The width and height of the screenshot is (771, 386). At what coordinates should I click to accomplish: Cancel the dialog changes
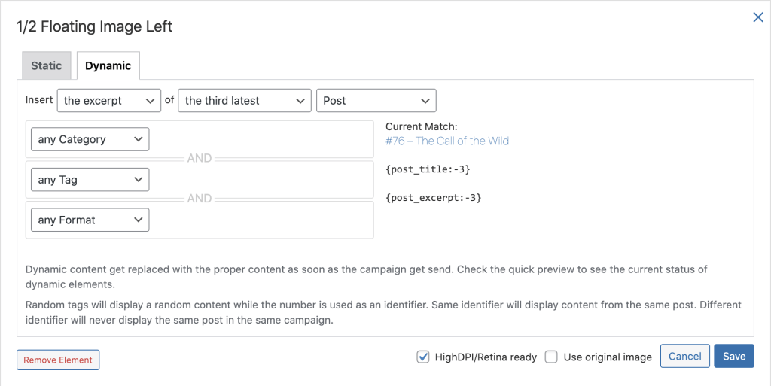click(684, 356)
